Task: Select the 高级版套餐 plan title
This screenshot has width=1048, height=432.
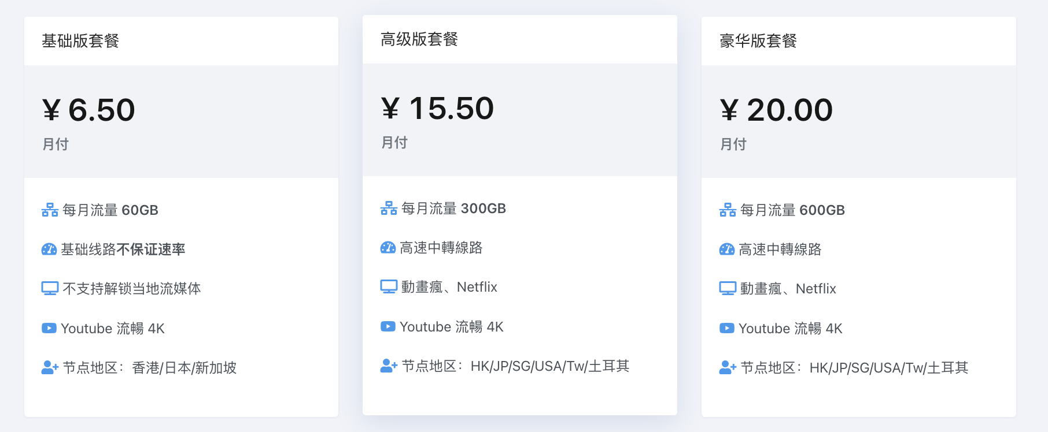Action: [419, 39]
